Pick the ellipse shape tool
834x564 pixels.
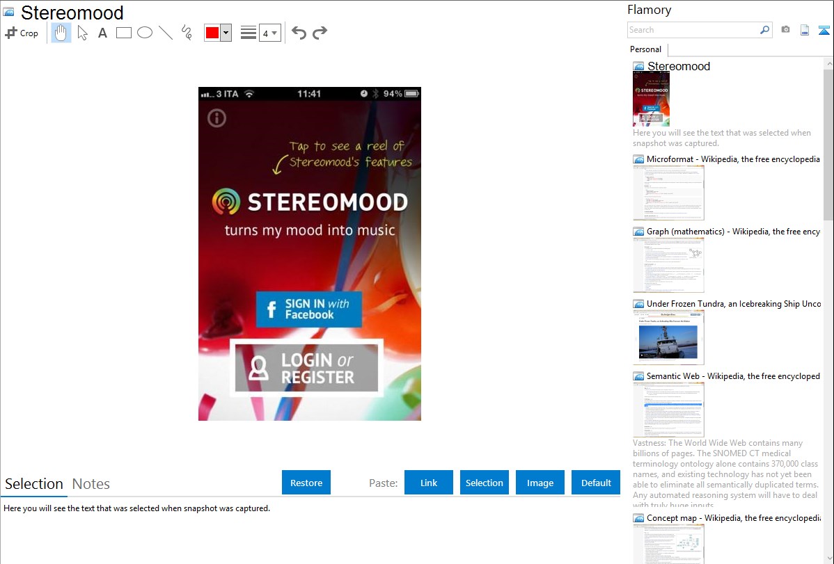[145, 33]
